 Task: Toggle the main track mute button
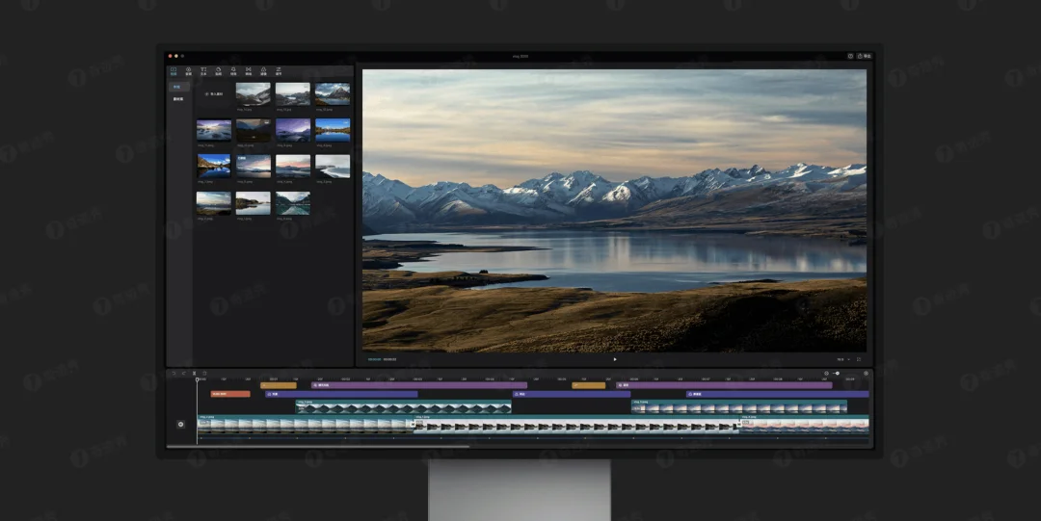[180, 424]
